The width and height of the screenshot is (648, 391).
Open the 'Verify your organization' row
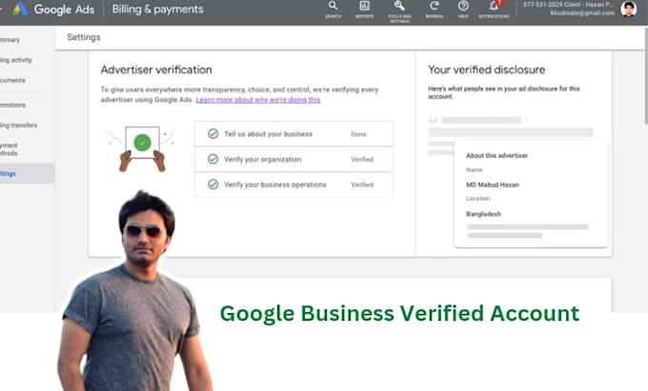(x=294, y=159)
